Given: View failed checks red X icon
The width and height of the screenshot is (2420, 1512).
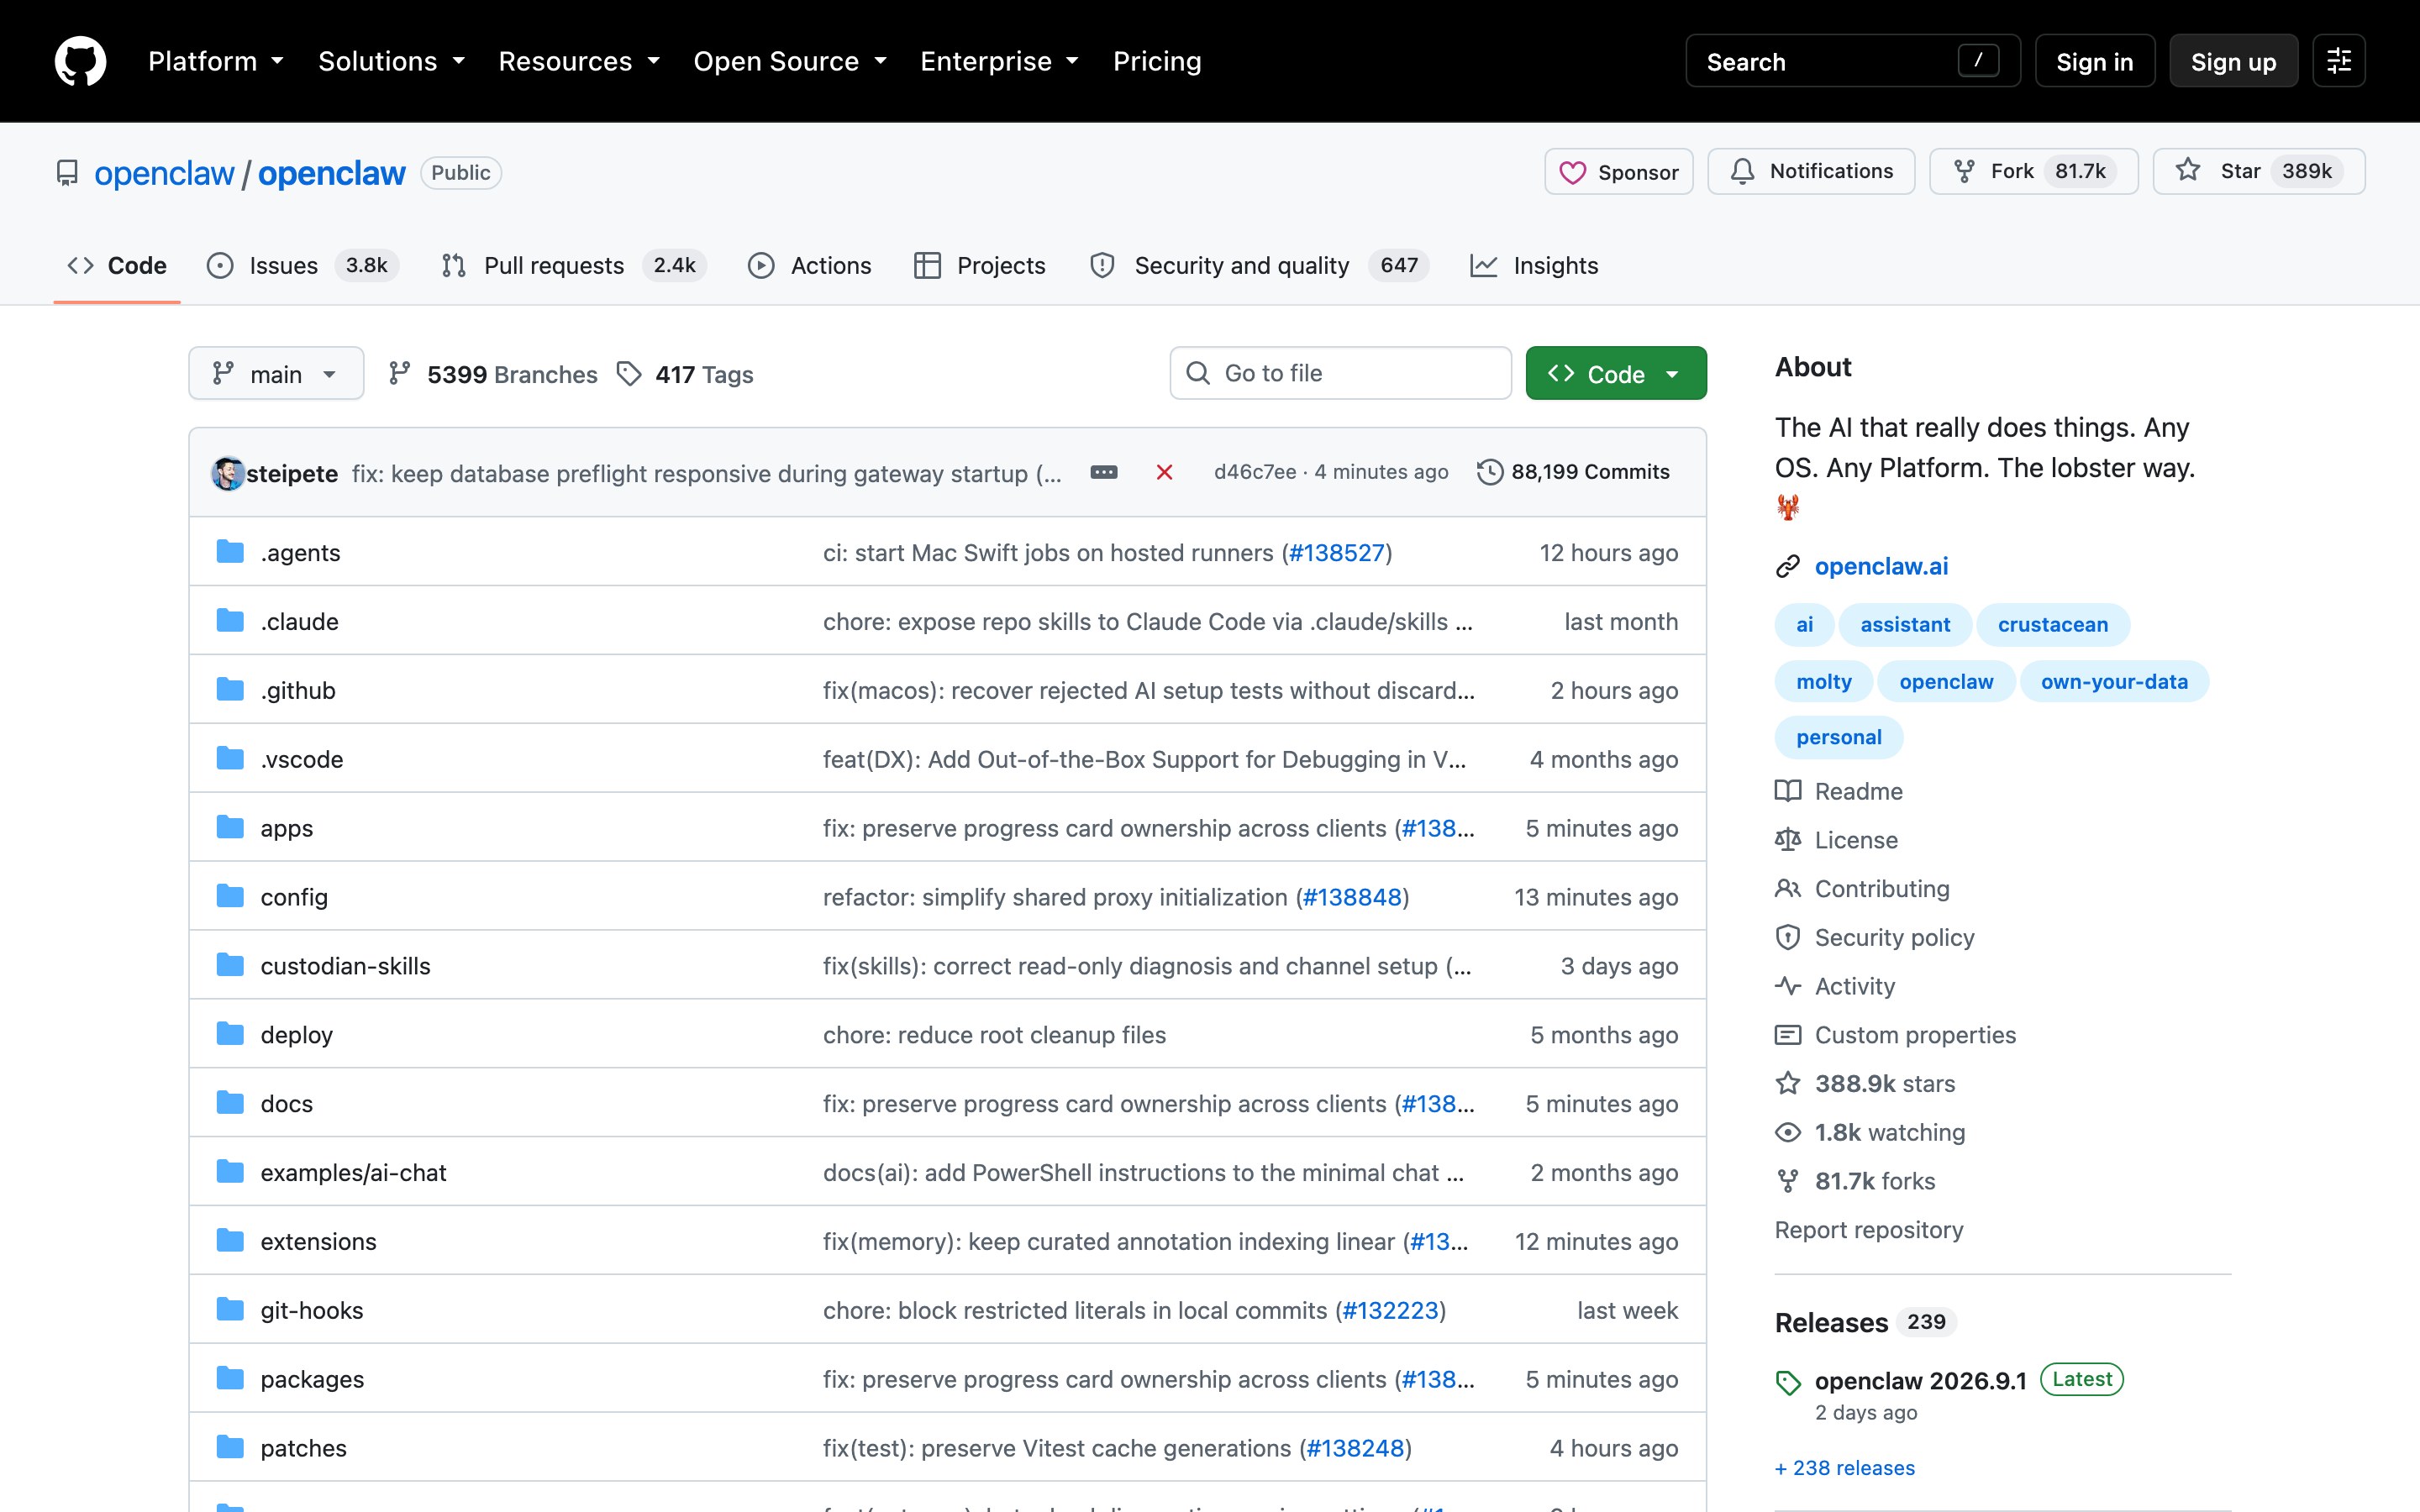Looking at the screenshot, I should tap(1164, 472).
